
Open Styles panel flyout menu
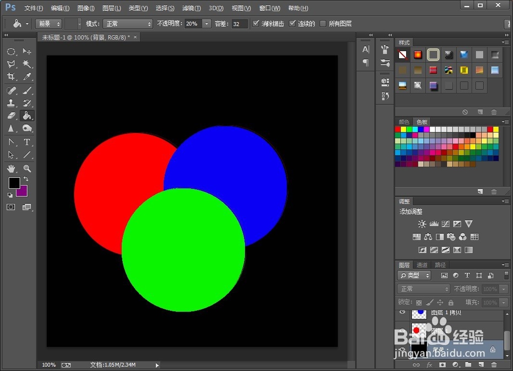505,42
